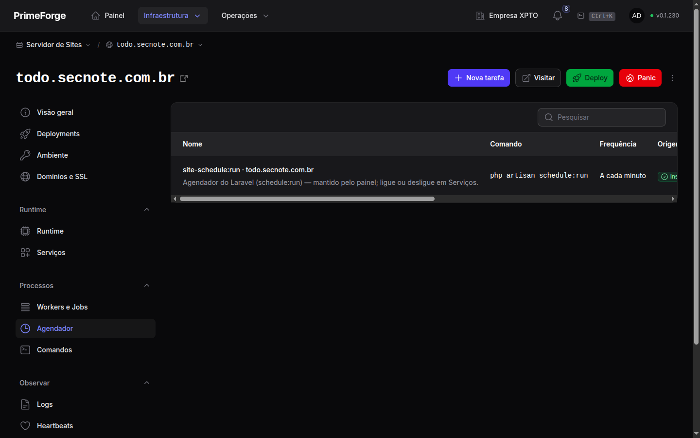
Task: Click the site-schedule:run task name
Action: 248,170
